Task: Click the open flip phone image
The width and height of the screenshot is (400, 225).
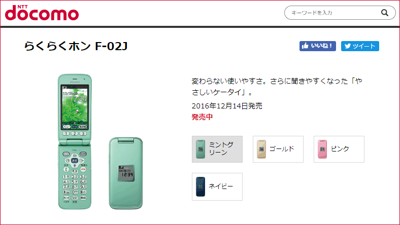Action: (x=75, y=142)
